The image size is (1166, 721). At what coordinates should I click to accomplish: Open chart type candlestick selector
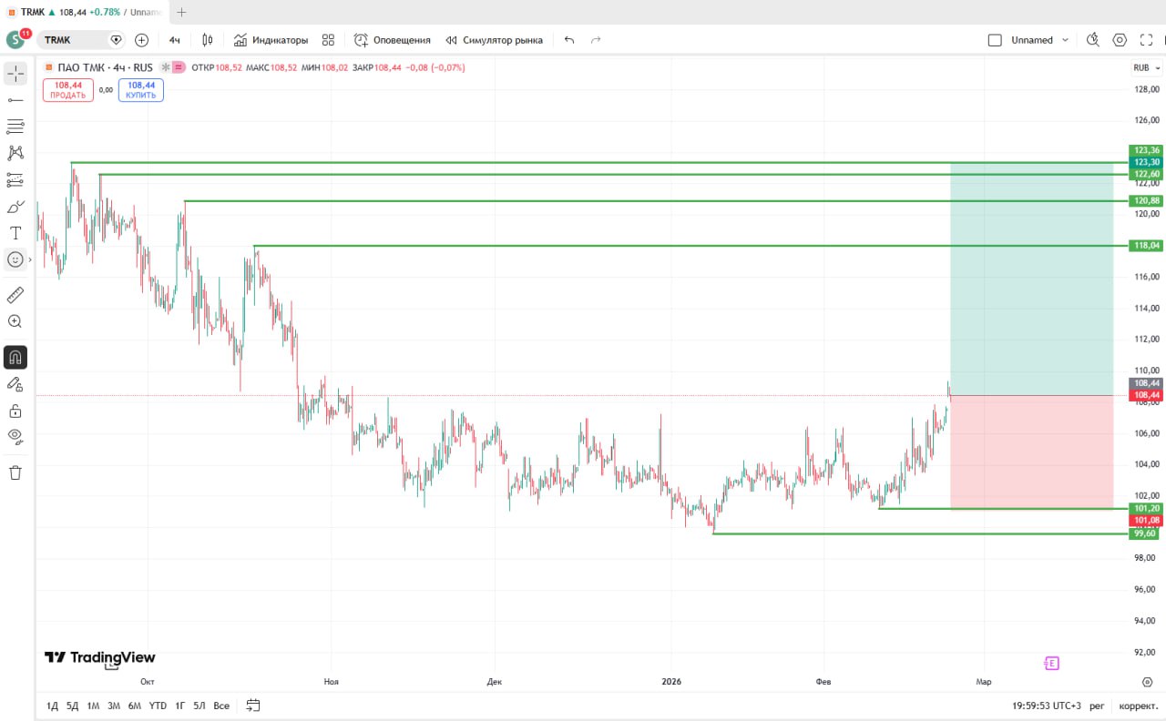coord(208,40)
